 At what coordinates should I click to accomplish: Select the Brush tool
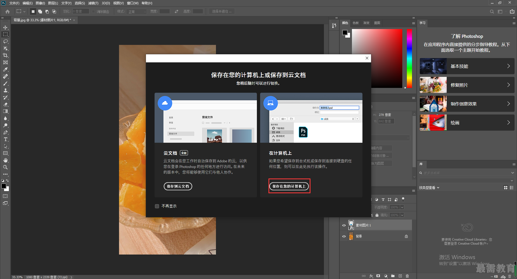[x=5, y=83]
